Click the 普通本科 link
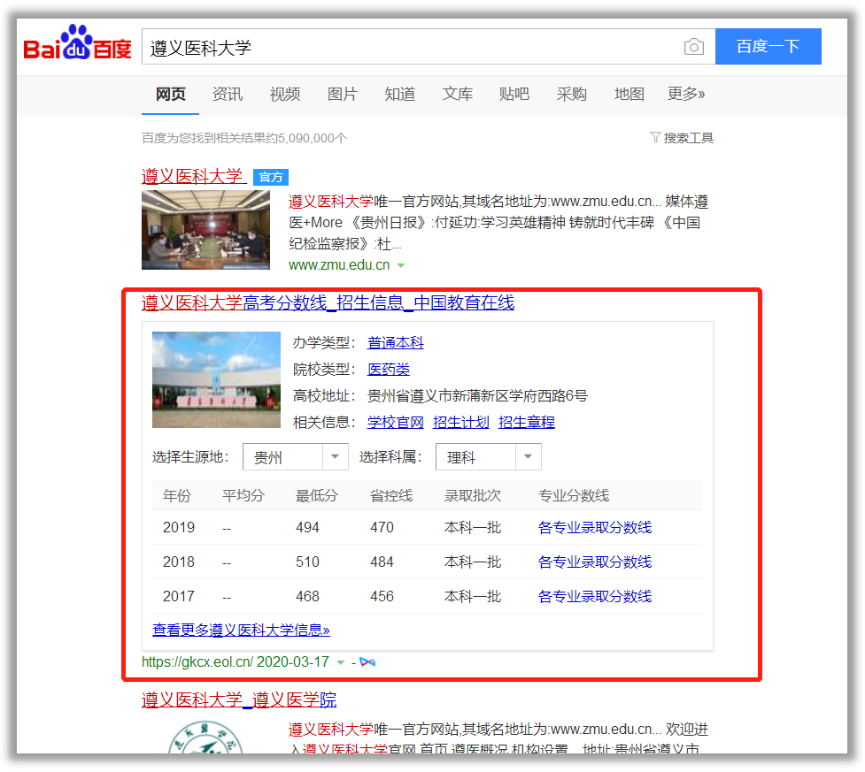Image resolution: width=865 pixels, height=772 pixels. (396, 343)
